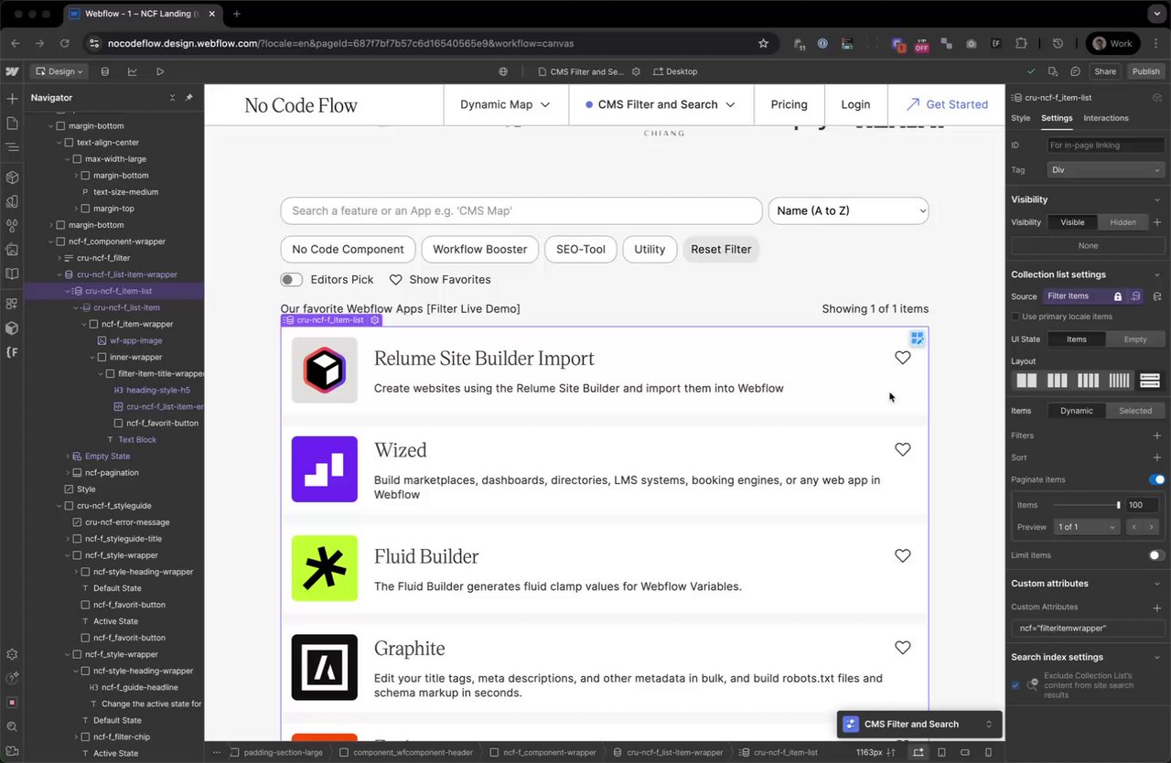Bookmark this page with star icon
The height and width of the screenshot is (763, 1171).
click(x=763, y=43)
